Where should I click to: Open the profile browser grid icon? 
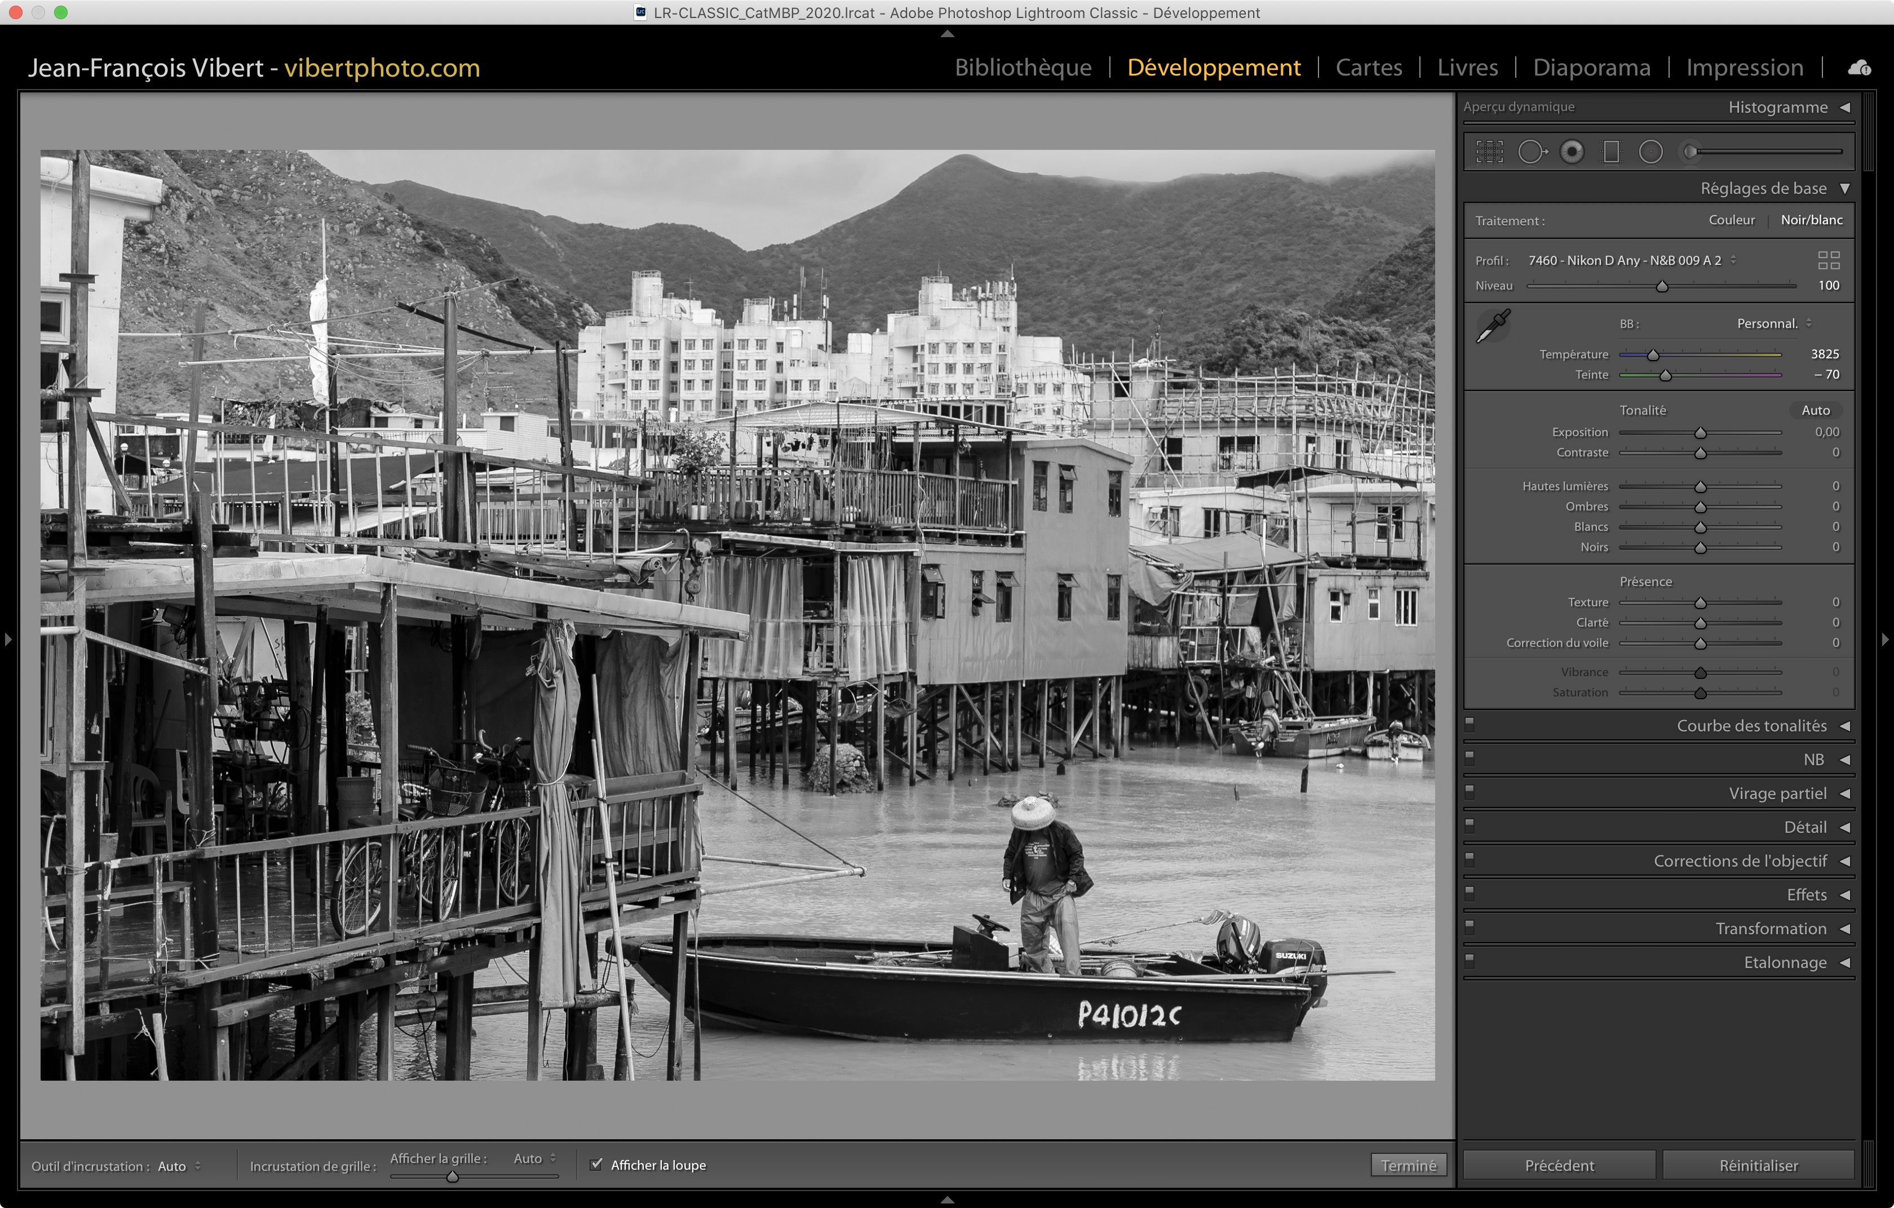1829,260
